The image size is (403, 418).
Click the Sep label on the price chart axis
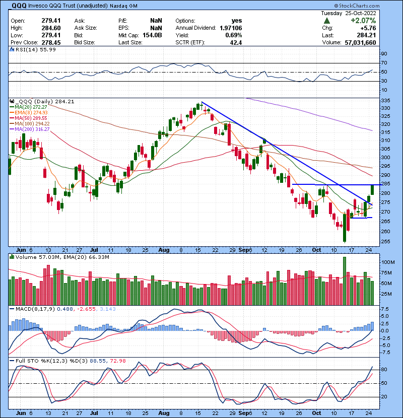point(244,250)
